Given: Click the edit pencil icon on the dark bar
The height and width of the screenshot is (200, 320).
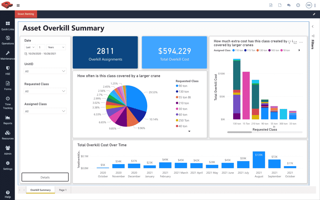Looking at the screenshot, I should click(x=314, y=14).
